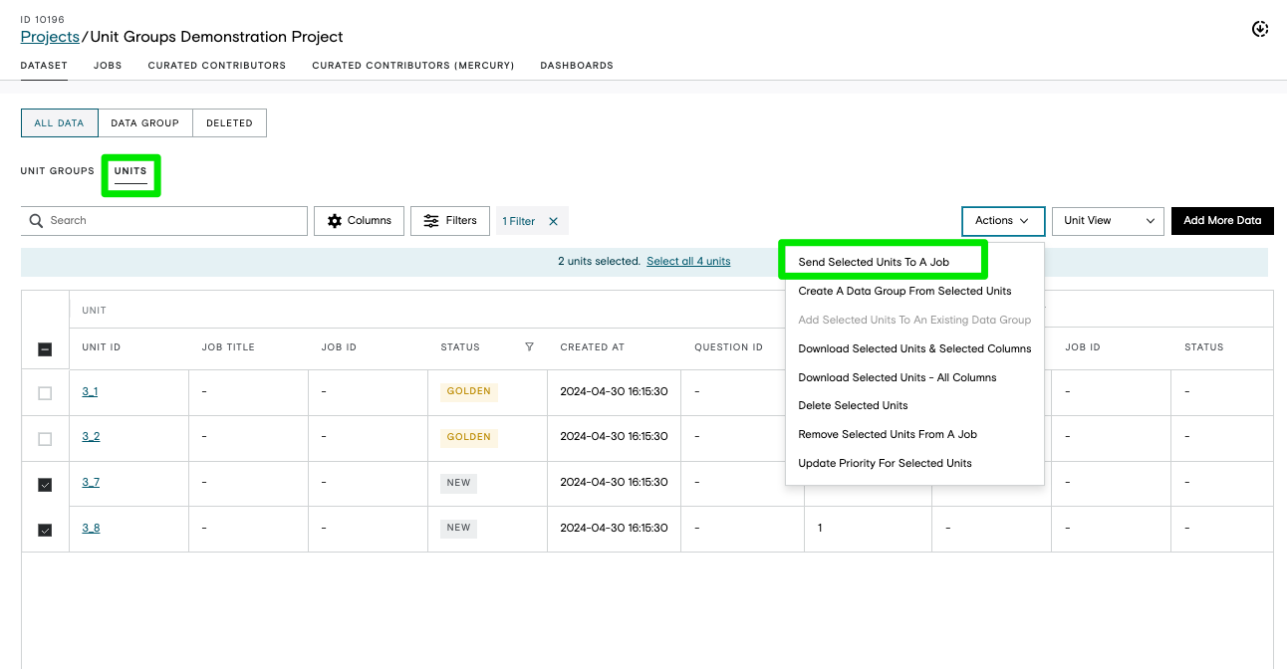The image size is (1287, 669).
Task: Click the Add More Data button
Action: point(1222,221)
